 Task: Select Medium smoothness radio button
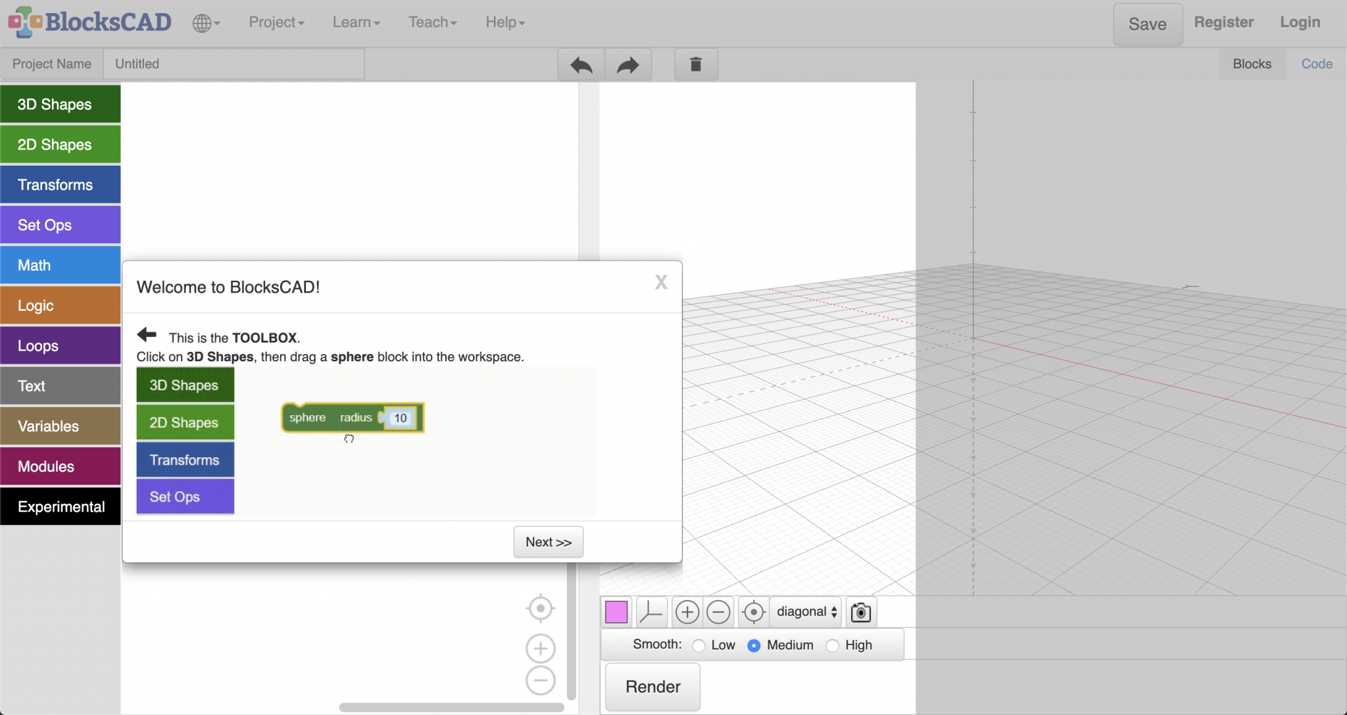point(754,645)
